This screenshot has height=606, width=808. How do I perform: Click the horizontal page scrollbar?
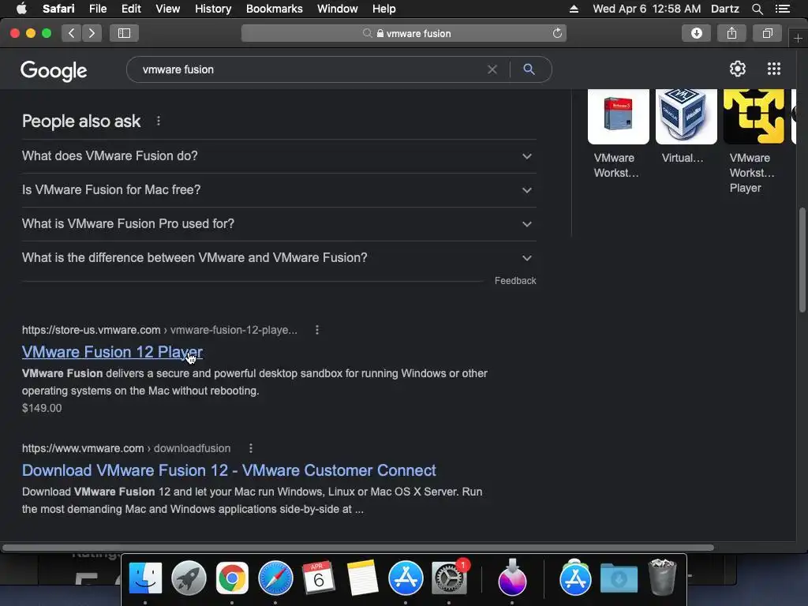(x=358, y=548)
